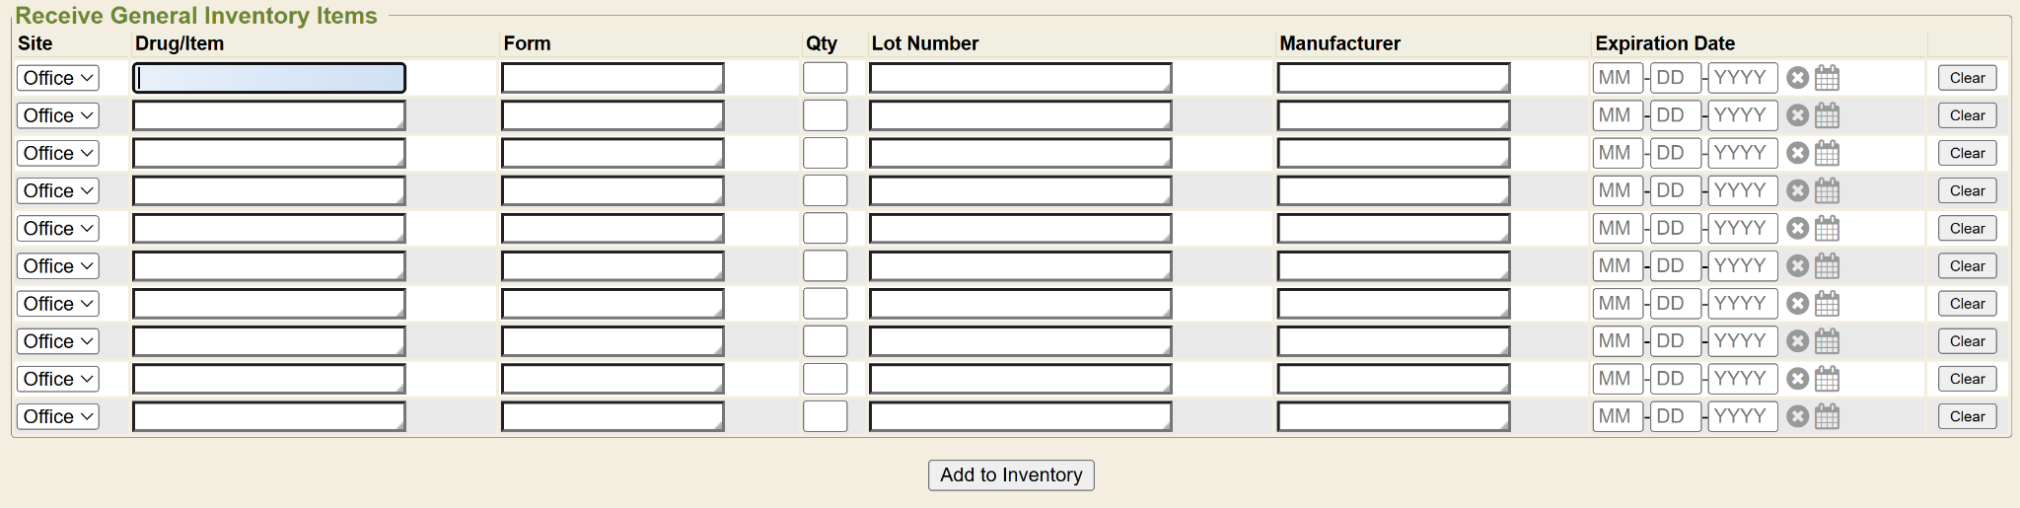Open calendar picker in last row
The height and width of the screenshot is (508, 2020).
point(1827,416)
